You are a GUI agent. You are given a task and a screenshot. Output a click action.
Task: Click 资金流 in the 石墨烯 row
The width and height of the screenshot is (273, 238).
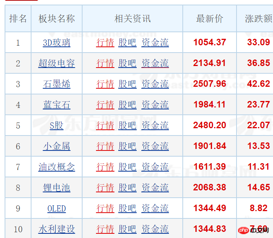point(155,84)
